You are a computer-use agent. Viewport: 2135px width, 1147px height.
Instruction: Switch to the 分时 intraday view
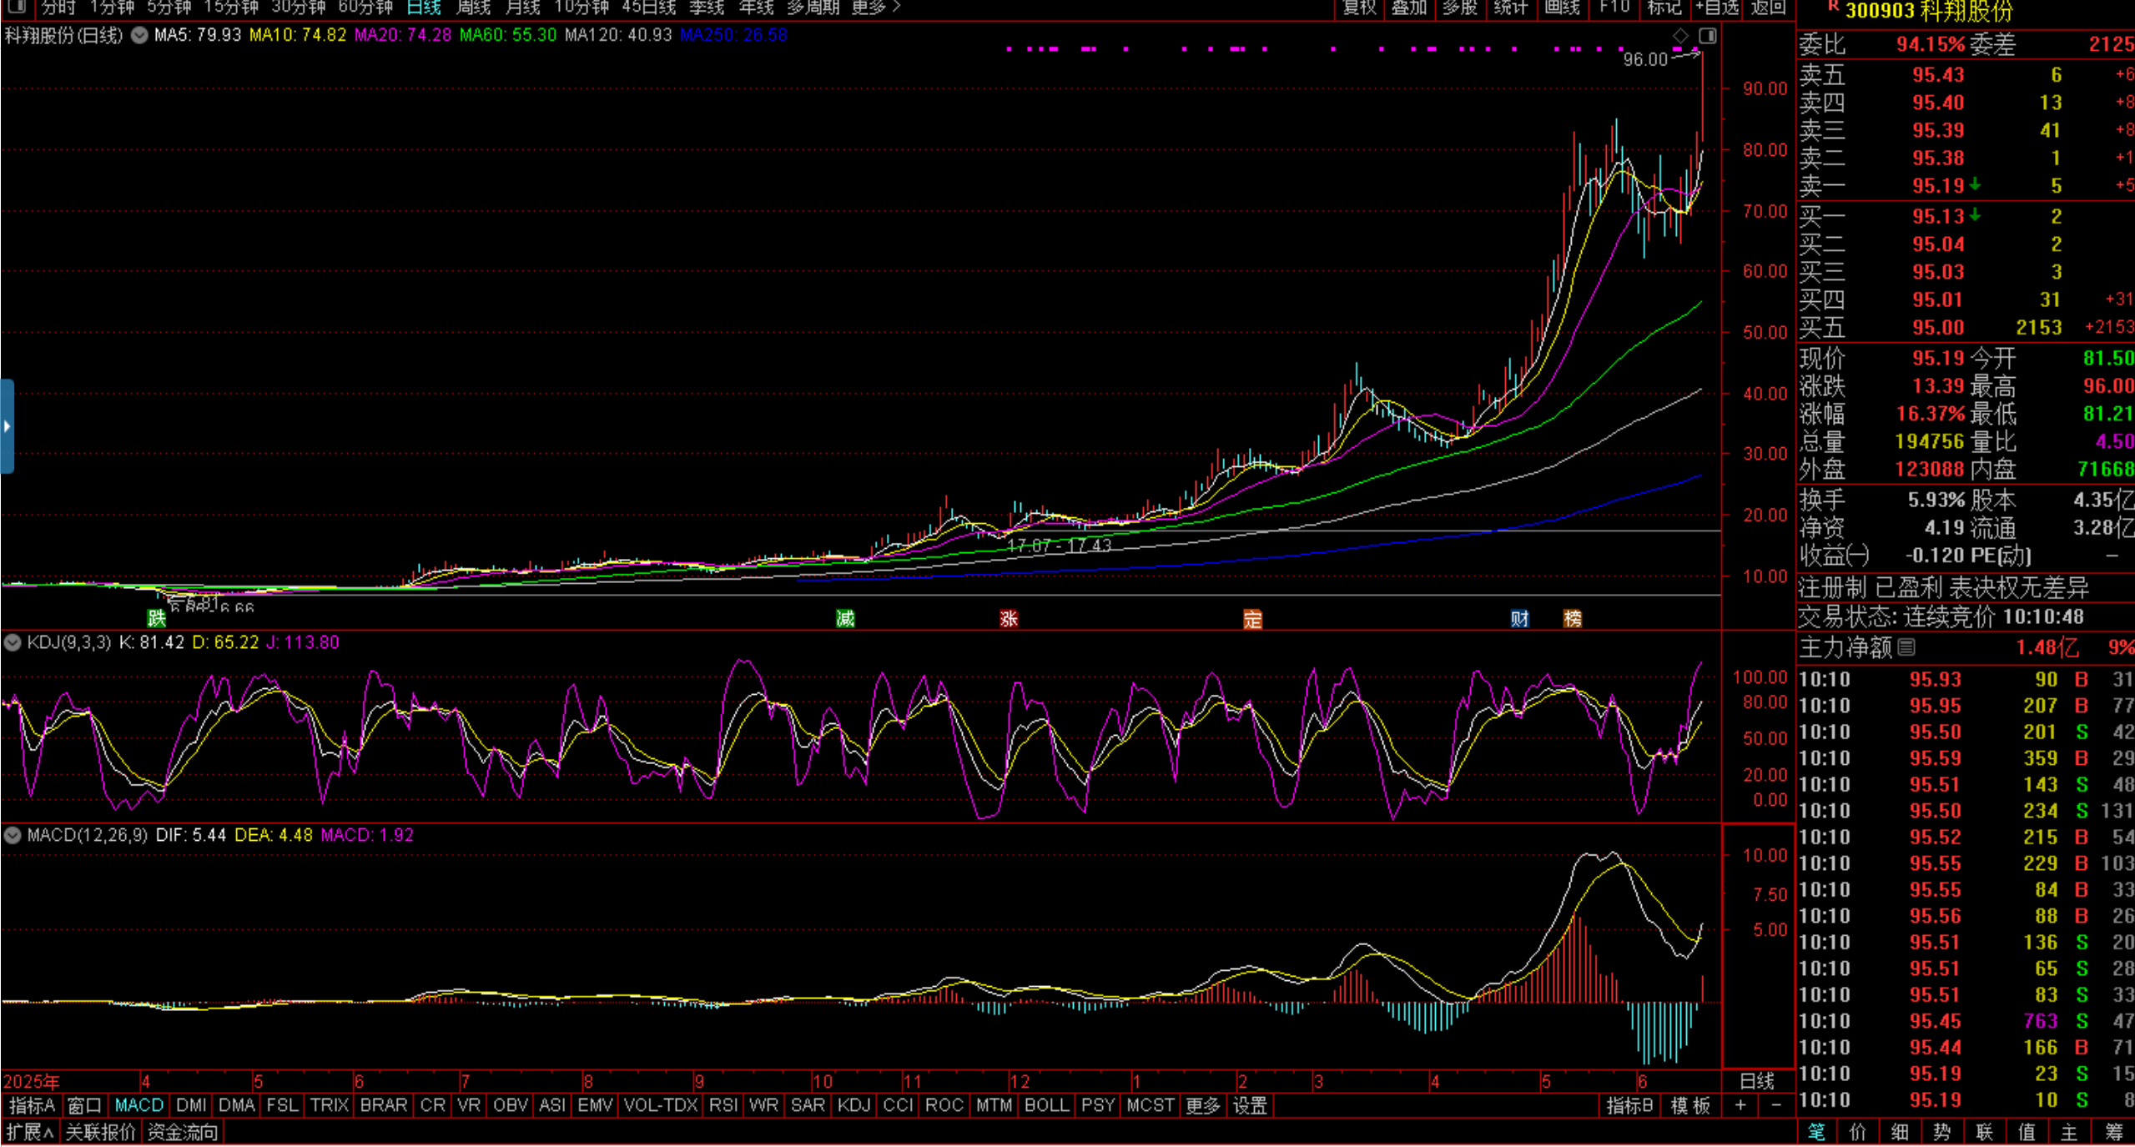(58, 8)
